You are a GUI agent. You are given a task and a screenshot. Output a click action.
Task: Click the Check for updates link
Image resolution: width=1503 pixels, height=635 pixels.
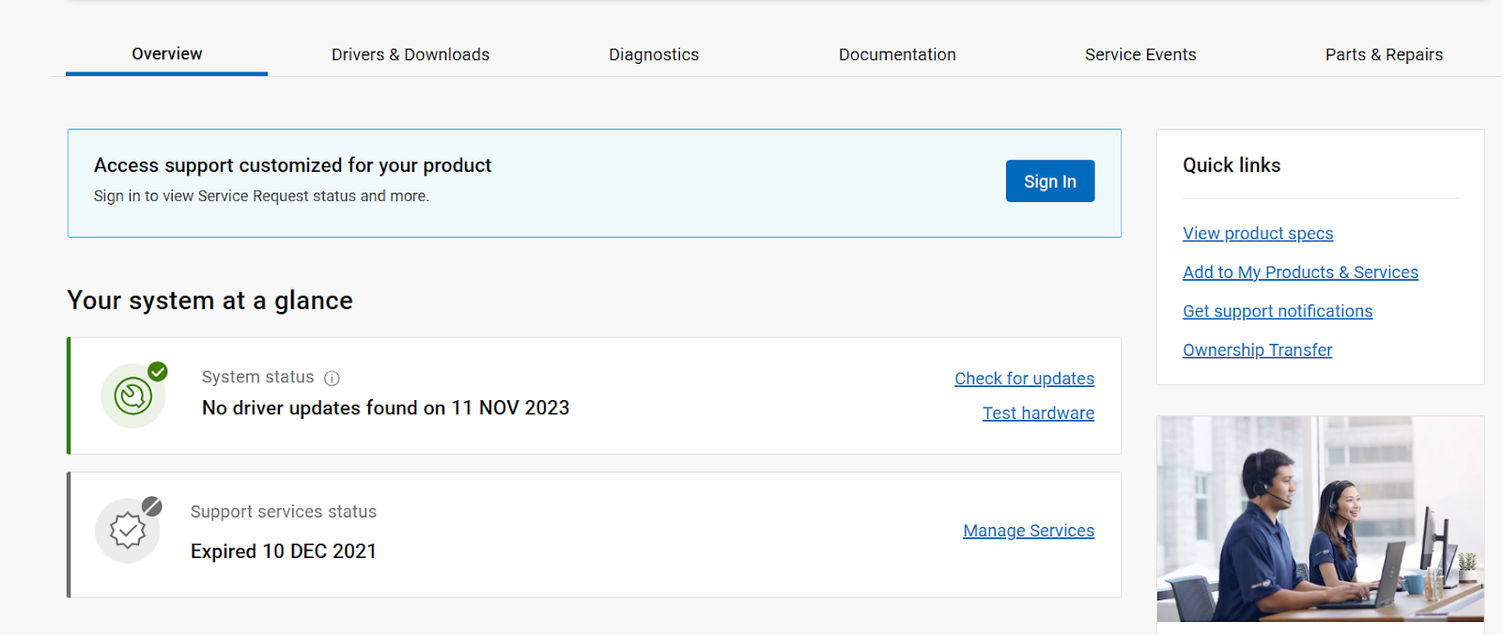[1024, 379]
